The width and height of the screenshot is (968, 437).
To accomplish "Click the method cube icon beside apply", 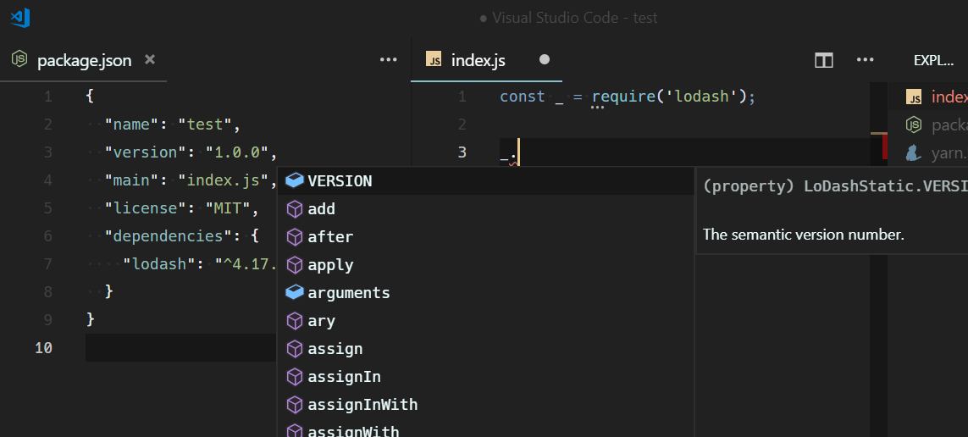I will coord(295,265).
